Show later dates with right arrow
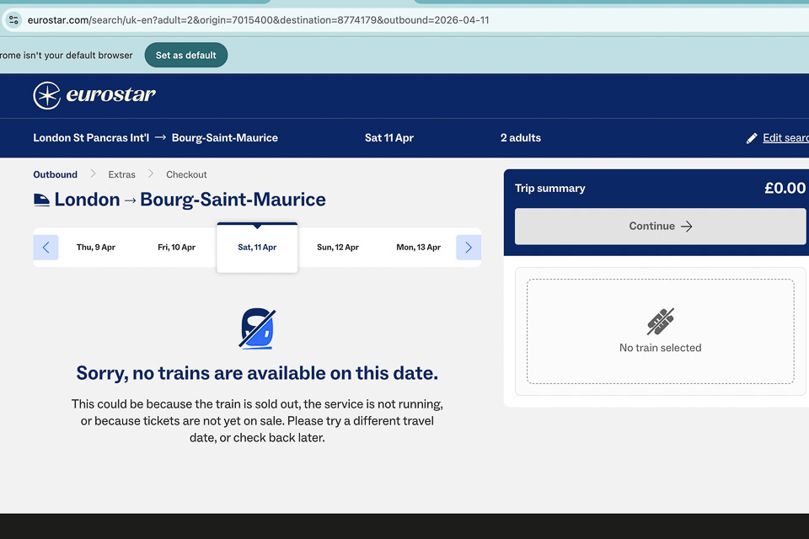The height and width of the screenshot is (539, 809). click(469, 248)
